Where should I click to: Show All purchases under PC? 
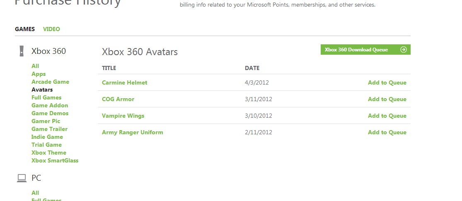pyautogui.click(x=35, y=193)
